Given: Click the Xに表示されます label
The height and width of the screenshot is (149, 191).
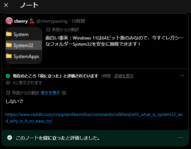Looking at the screenshot, I should pyautogui.click(x=28, y=83).
